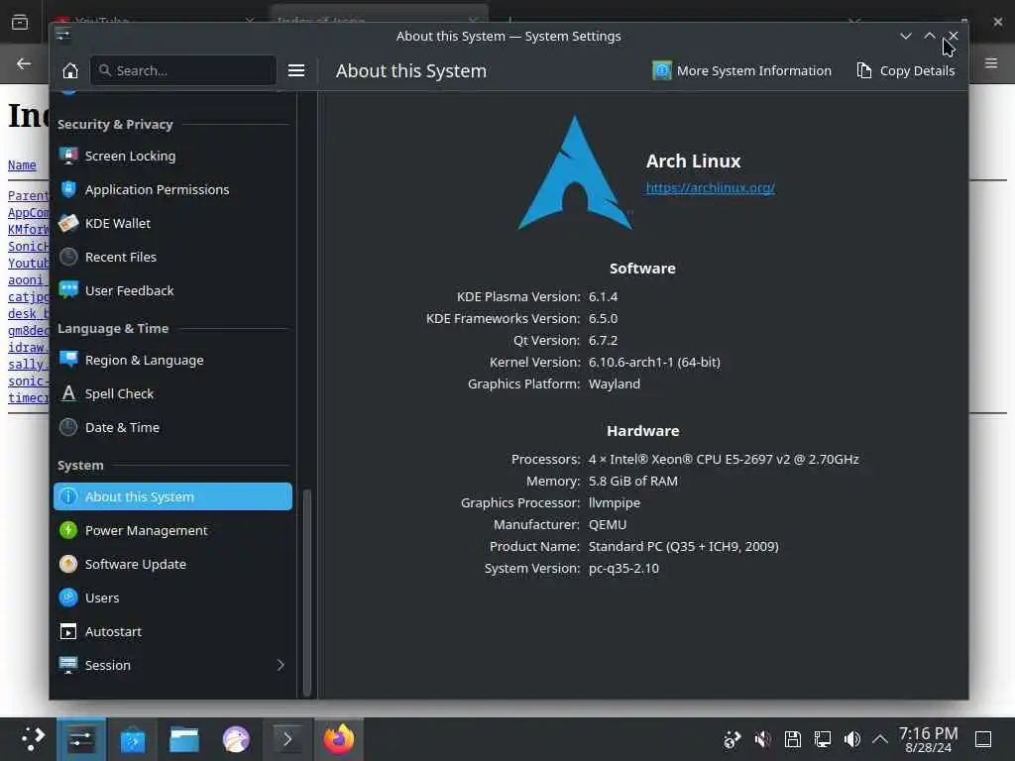Expand the Session submenu arrow
Screen dimensions: 1015x761
(281, 665)
